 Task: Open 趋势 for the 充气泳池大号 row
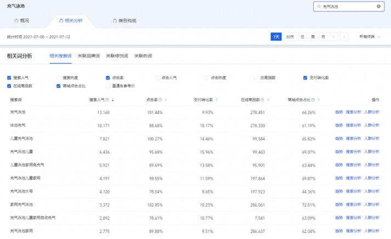pos(339,191)
